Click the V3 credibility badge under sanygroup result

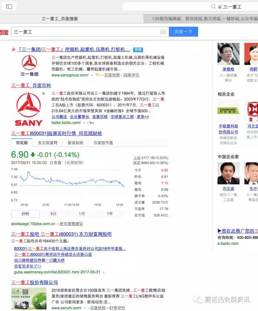tap(98, 75)
